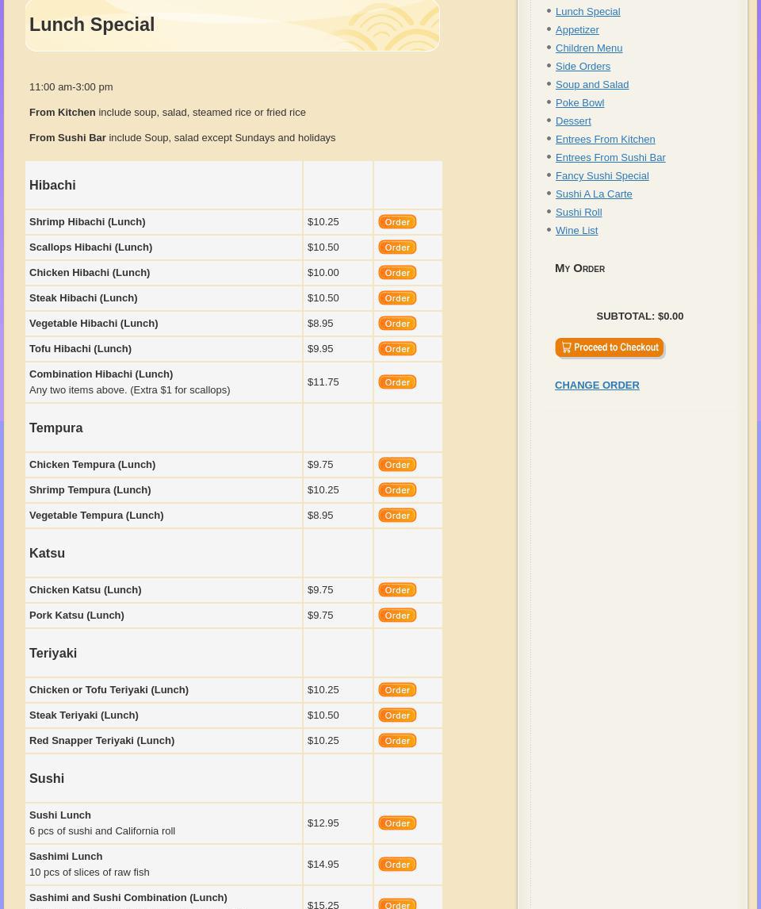Order the Sushi Lunch special
The height and width of the screenshot is (909, 761).
pos(397,823)
